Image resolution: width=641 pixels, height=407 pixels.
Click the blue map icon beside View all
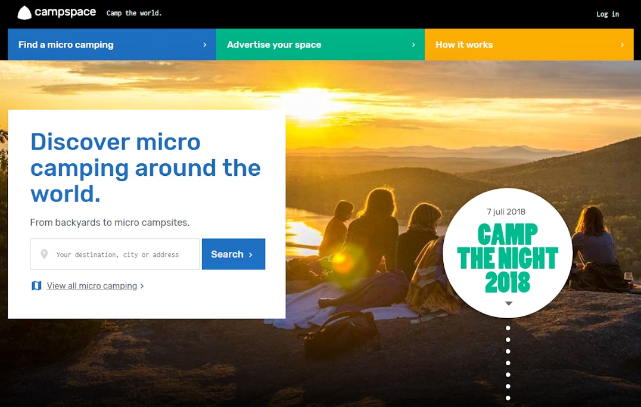tap(36, 285)
